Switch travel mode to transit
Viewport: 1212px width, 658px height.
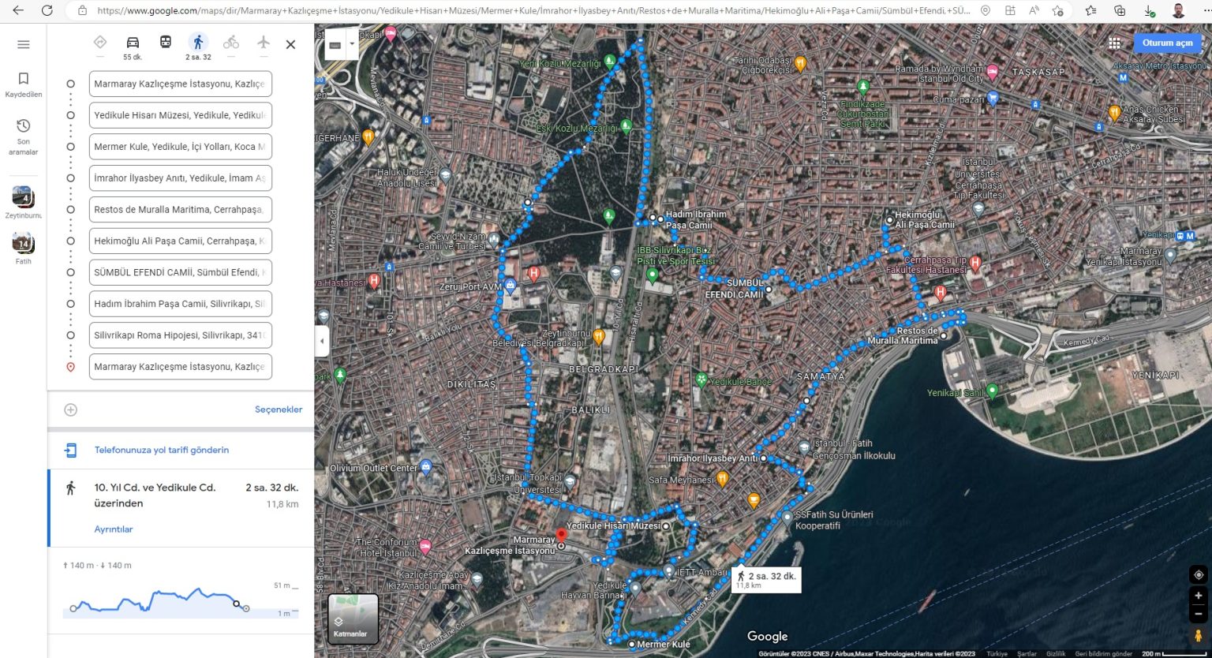coord(166,43)
